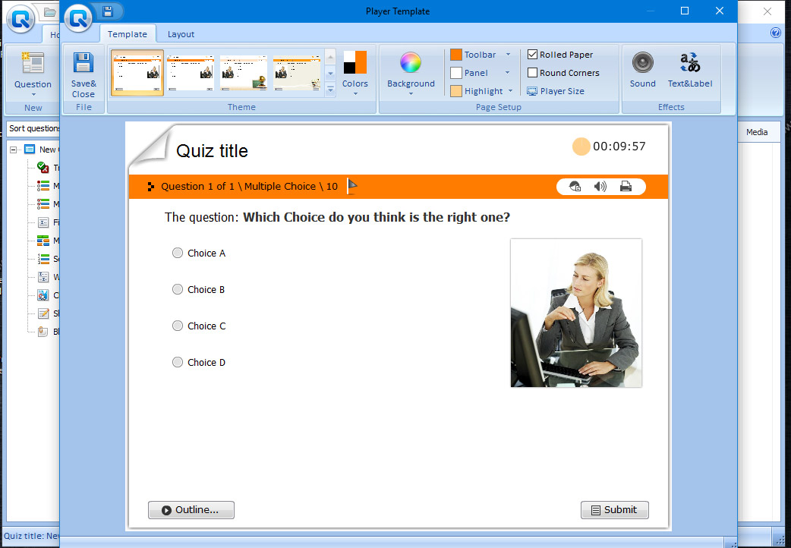Select the matching question icon in the tree

click(43, 240)
